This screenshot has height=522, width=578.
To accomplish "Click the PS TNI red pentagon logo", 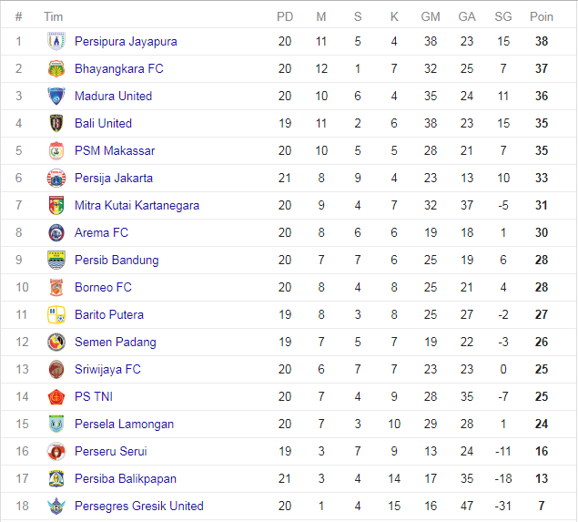I will 56,396.
